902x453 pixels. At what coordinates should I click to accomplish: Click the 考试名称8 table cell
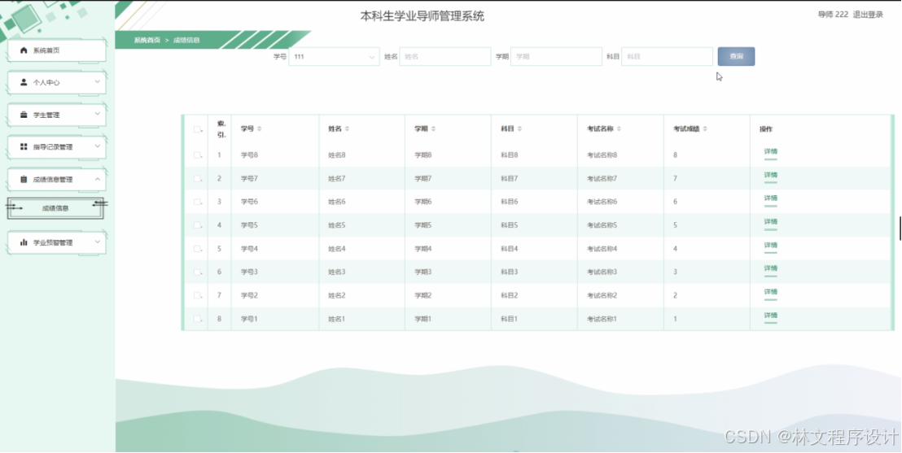tap(602, 155)
